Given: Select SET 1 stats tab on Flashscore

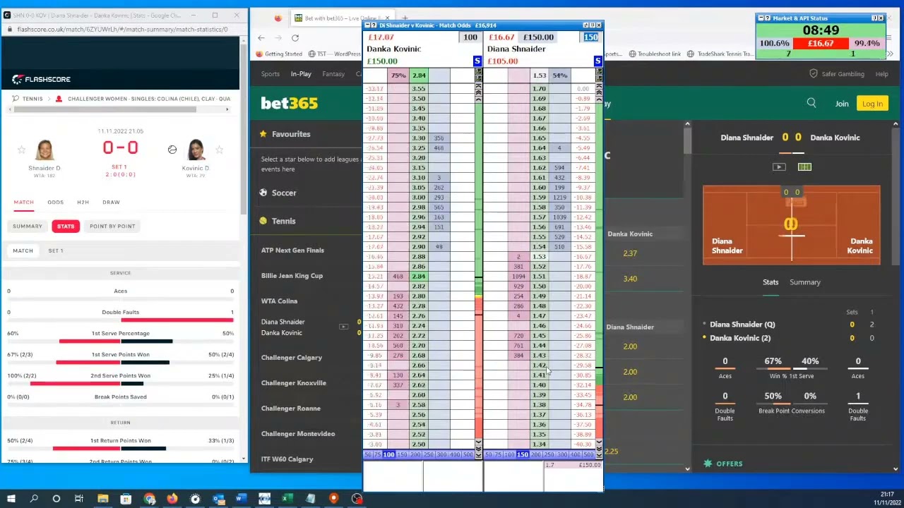Looking at the screenshot, I should coord(55,251).
